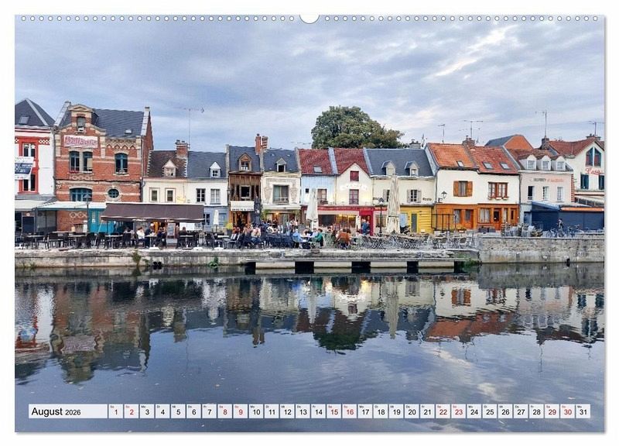Select date cell 6
619x447 pixels.
coord(194,411)
